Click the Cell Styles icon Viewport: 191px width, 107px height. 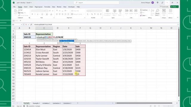(120, 11)
